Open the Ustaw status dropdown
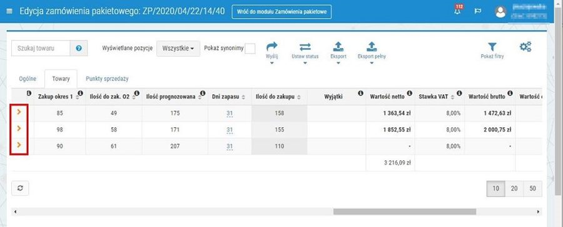Screen dimensions: 563x227 pos(305,51)
